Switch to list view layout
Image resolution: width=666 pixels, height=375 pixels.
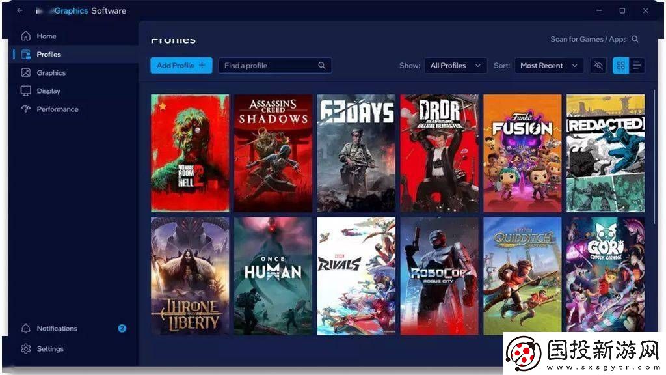(637, 66)
